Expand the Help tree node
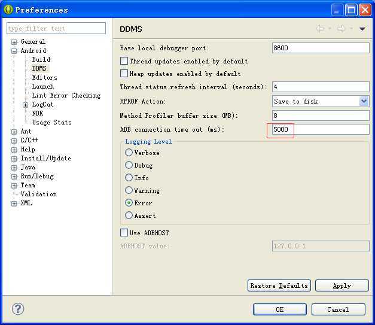375x325 pixels. 14,150
